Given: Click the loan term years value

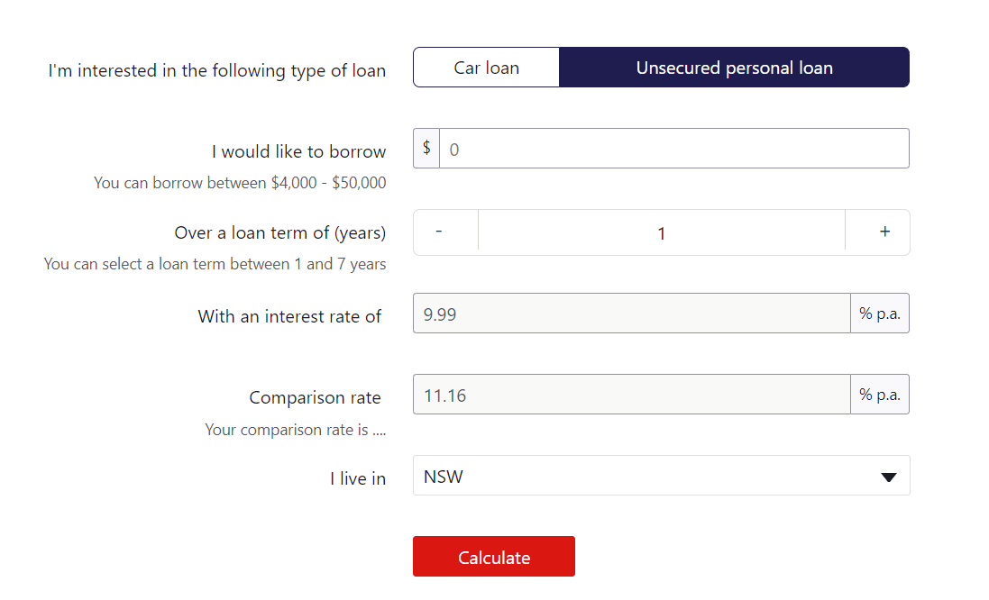Looking at the screenshot, I should tap(661, 233).
